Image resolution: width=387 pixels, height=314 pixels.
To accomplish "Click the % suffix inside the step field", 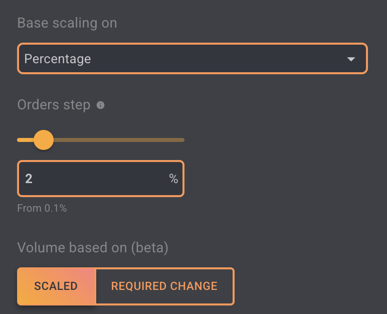I will pos(173,179).
